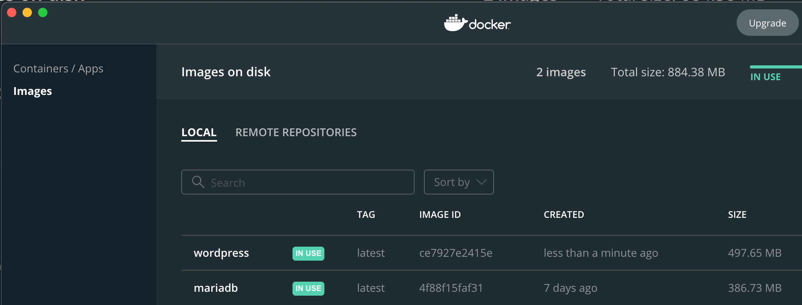Select the wordpress image row
The width and height of the screenshot is (802, 305).
(x=221, y=253)
